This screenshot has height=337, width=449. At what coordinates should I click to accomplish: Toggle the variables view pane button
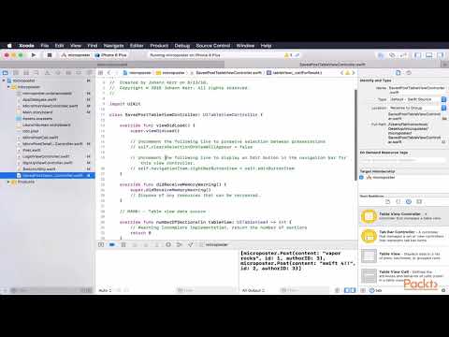click(347, 290)
